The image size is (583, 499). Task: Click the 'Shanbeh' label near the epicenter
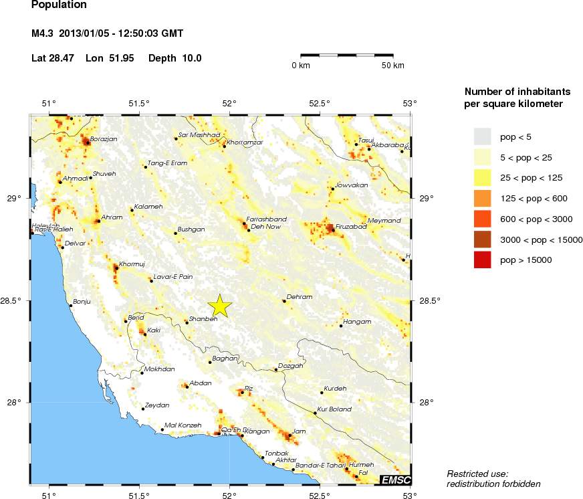pyautogui.click(x=203, y=319)
